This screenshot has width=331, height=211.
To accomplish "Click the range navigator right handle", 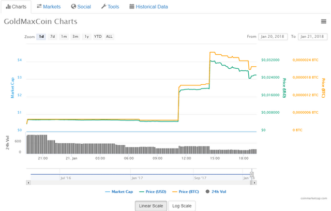I will click(x=252, y=174).
